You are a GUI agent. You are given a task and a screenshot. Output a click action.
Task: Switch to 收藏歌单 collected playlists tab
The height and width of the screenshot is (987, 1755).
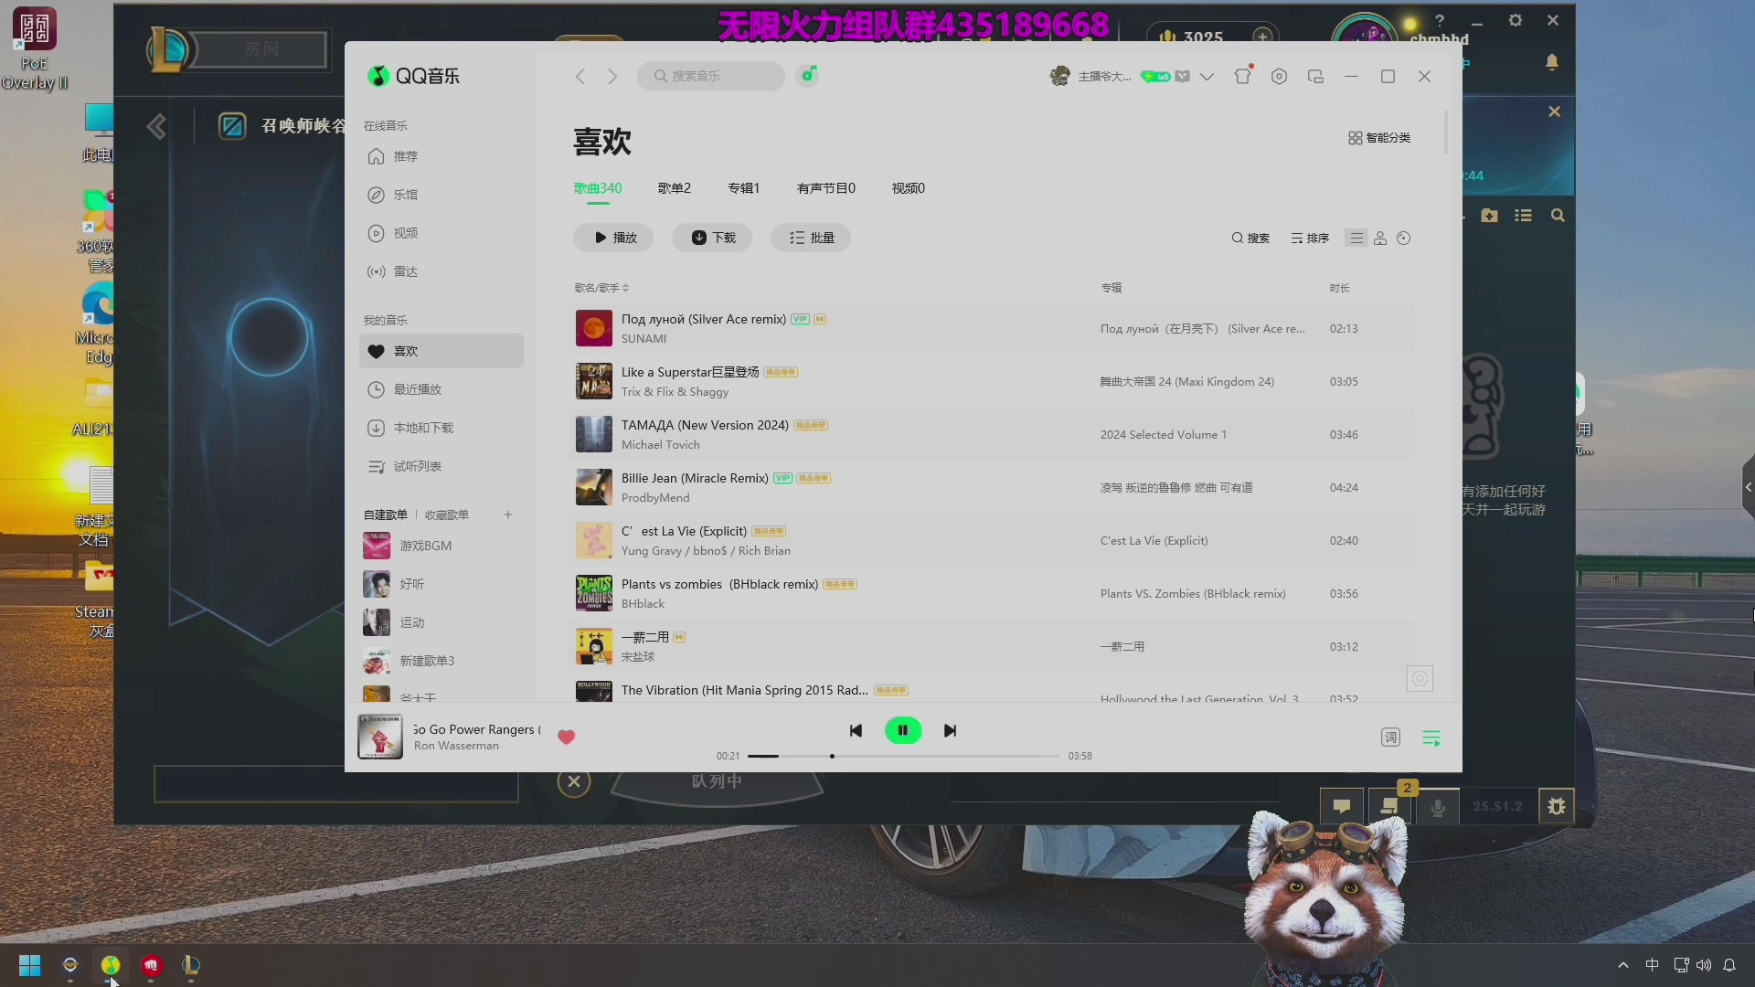[447, 515]
